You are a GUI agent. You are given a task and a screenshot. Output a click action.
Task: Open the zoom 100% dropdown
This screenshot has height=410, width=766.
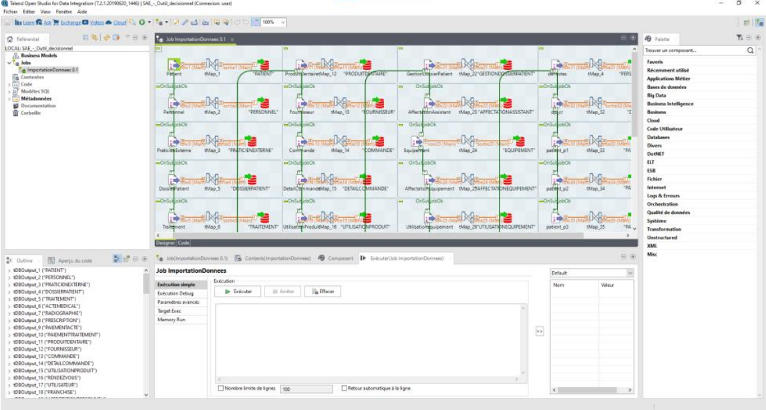click(282, 22)
